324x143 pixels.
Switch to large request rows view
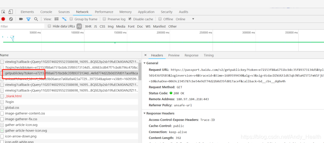tap(57, 19)
